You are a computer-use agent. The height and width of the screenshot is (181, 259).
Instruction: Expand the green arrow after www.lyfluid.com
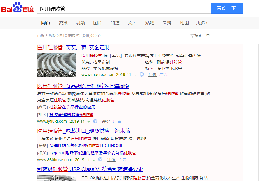[88, 122]
